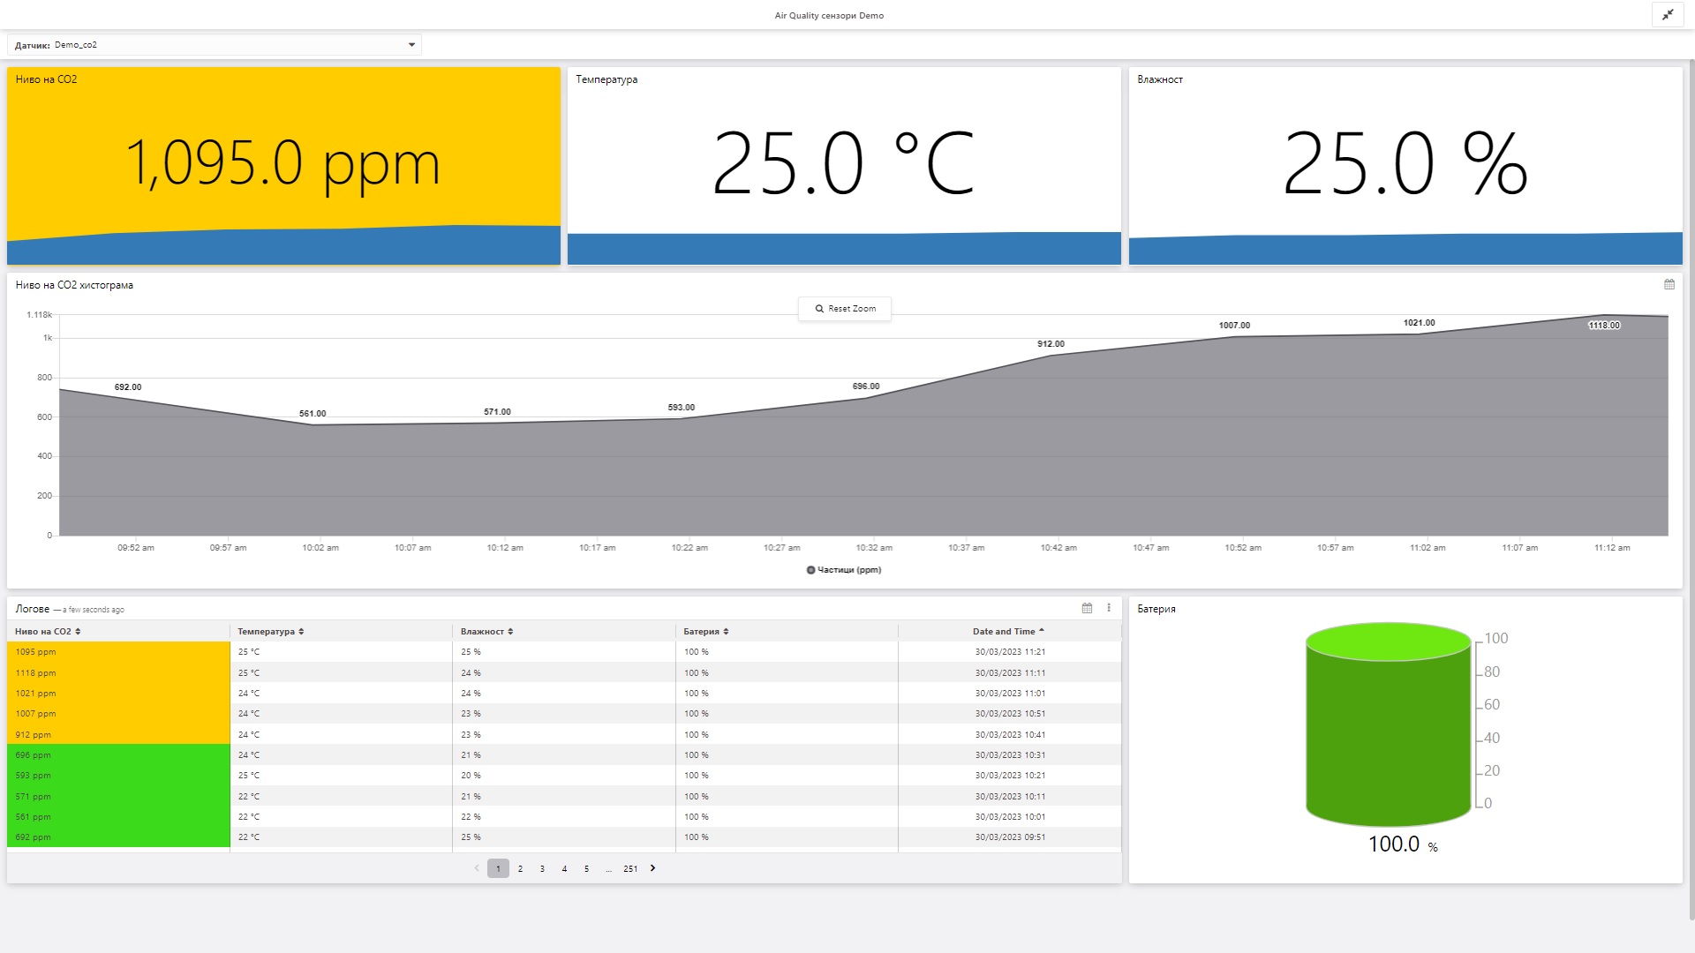
Task: Click the 1118.00 data point on chart
Action: coord(1603,315)
